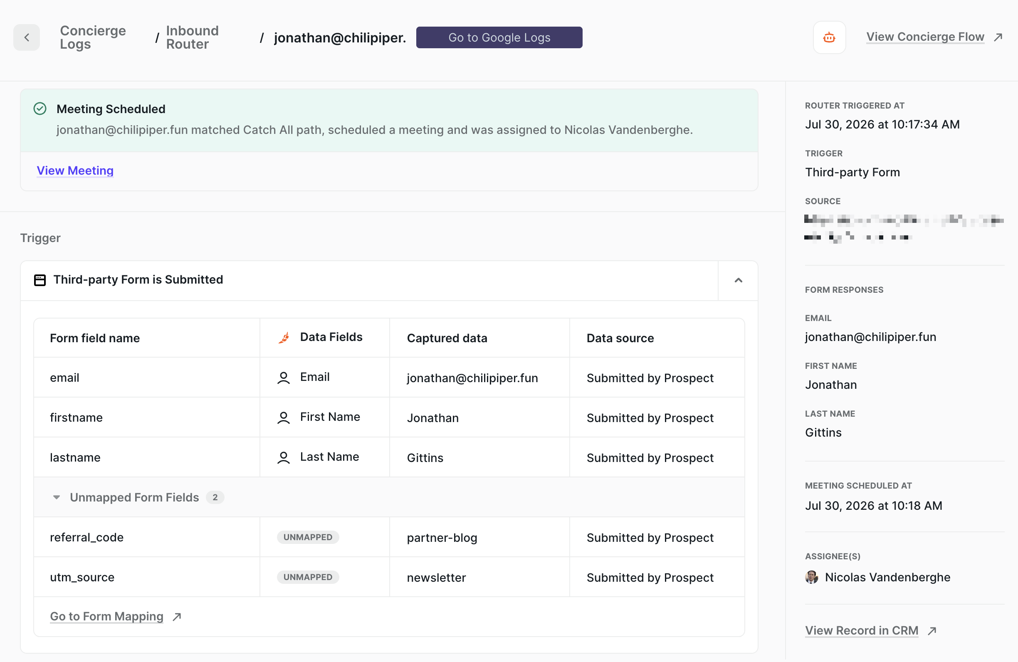Click the sidebar email jonathan@chilipiper.fun value
Viewport: 1018px width, 662px height.
pos(870,337)
